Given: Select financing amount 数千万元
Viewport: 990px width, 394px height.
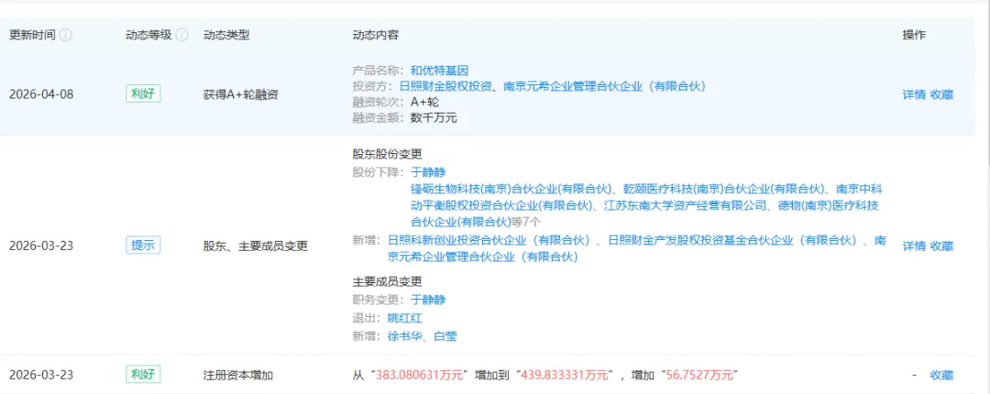Looking at the screenshot, I should coord(434,117).
